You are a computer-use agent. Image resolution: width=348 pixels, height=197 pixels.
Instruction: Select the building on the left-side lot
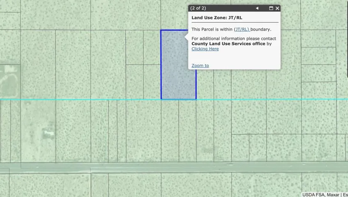pyautogui.click(x=48, y=132)
